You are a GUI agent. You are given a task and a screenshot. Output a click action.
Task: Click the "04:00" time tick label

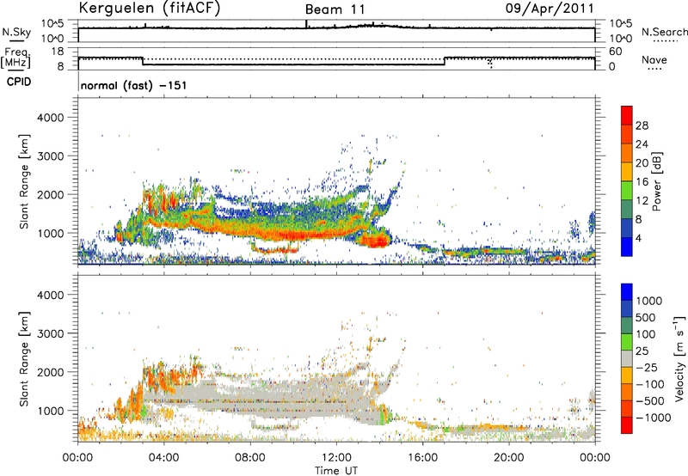[x=163, y=458]
